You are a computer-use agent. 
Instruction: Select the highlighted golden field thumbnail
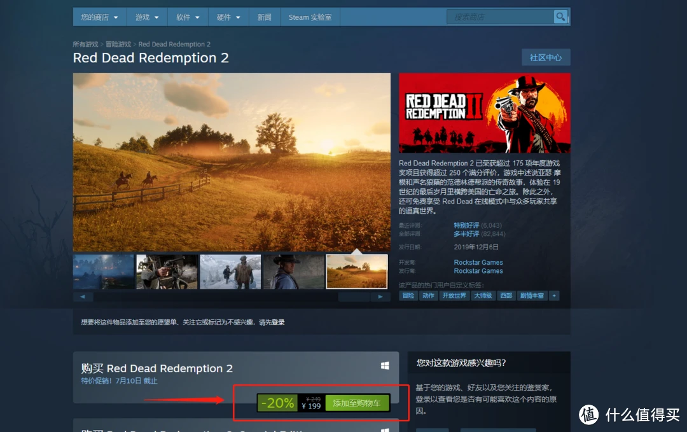(x=357, y=272)
